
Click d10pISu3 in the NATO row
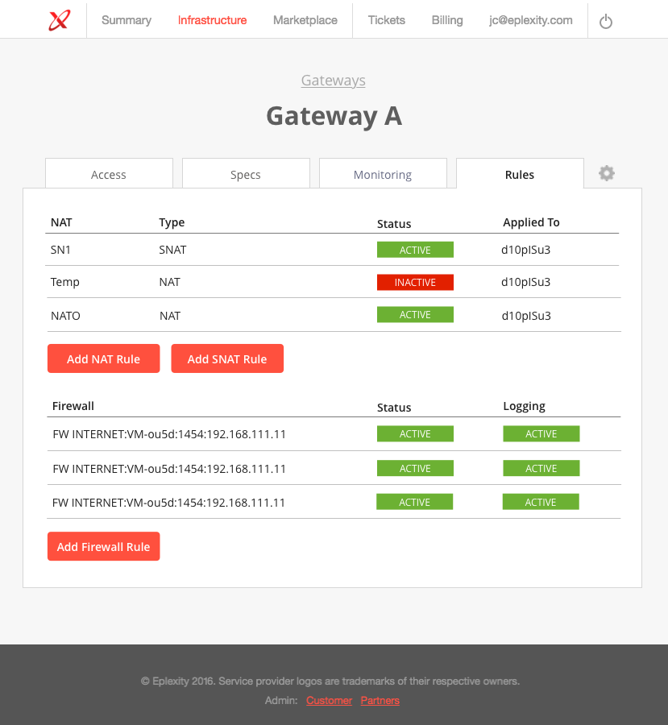(x=526, y=316)
